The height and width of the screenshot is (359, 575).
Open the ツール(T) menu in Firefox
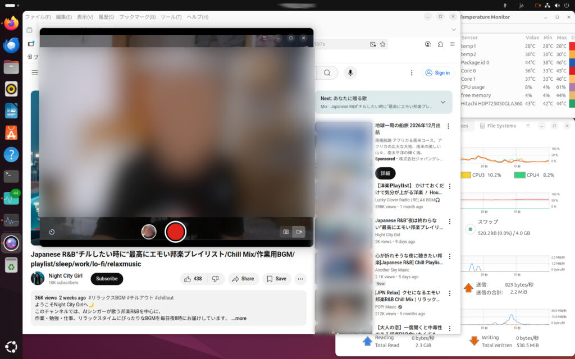(171, 17)
